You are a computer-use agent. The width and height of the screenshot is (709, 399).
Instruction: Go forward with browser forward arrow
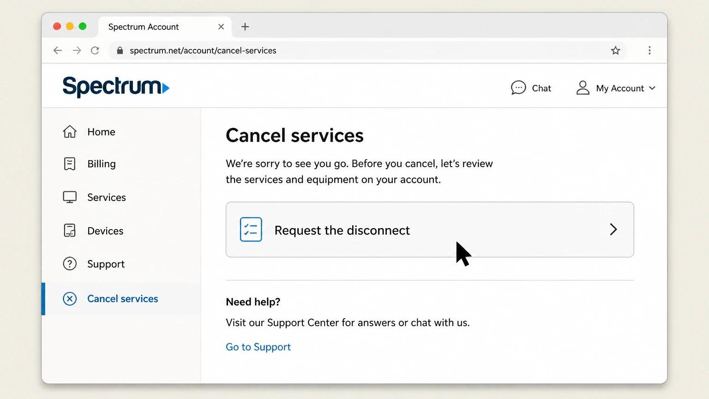click(77, 50)
